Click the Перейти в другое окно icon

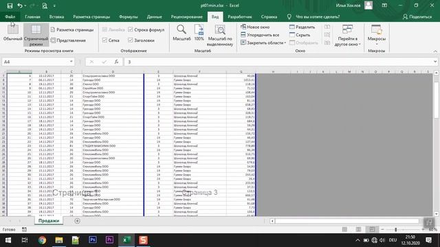coord(347,30)
